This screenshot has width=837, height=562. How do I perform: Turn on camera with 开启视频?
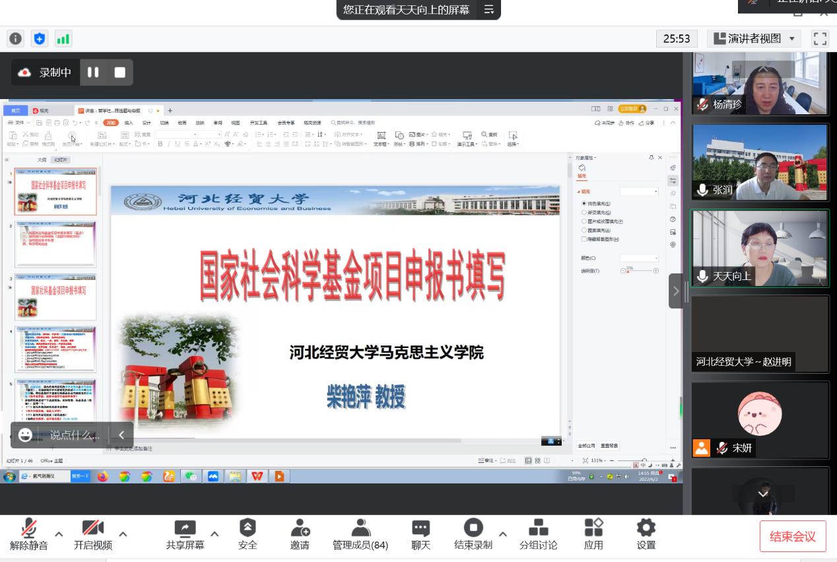92,534
